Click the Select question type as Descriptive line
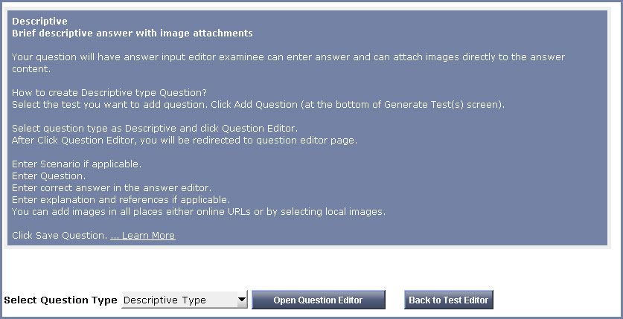 click(x=155, y=129)
